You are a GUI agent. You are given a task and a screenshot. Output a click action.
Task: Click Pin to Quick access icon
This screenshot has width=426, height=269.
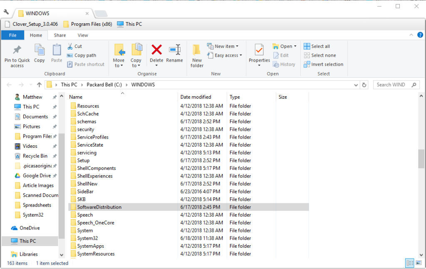(17, 50)
